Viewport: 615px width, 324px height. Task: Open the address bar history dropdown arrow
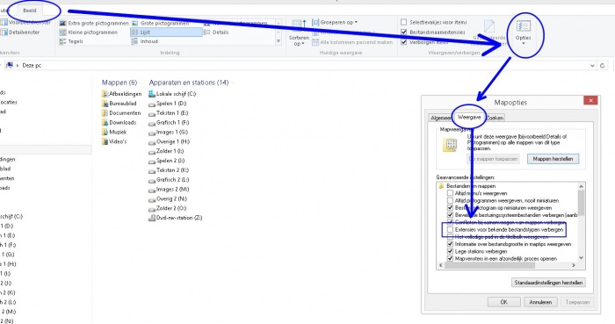click(593, 66)
